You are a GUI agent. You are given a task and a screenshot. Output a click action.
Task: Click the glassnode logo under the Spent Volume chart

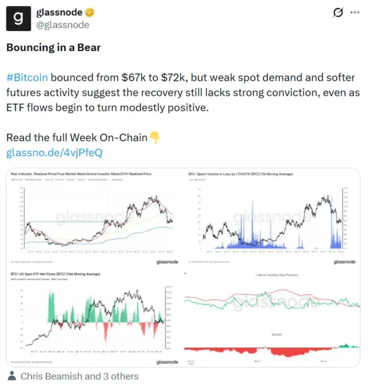344,262
